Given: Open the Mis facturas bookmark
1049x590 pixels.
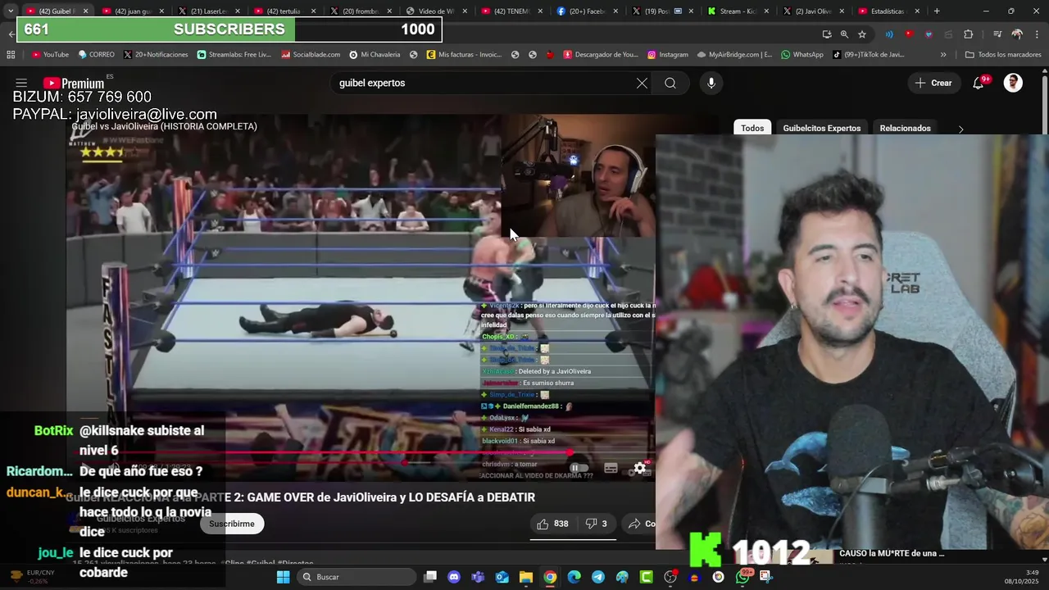Looking at the screenshot, I should click(464, 55).
